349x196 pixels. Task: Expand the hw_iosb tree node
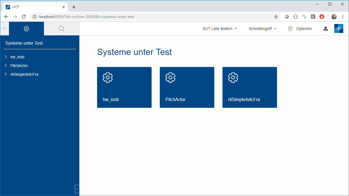[x=6, y=57]
